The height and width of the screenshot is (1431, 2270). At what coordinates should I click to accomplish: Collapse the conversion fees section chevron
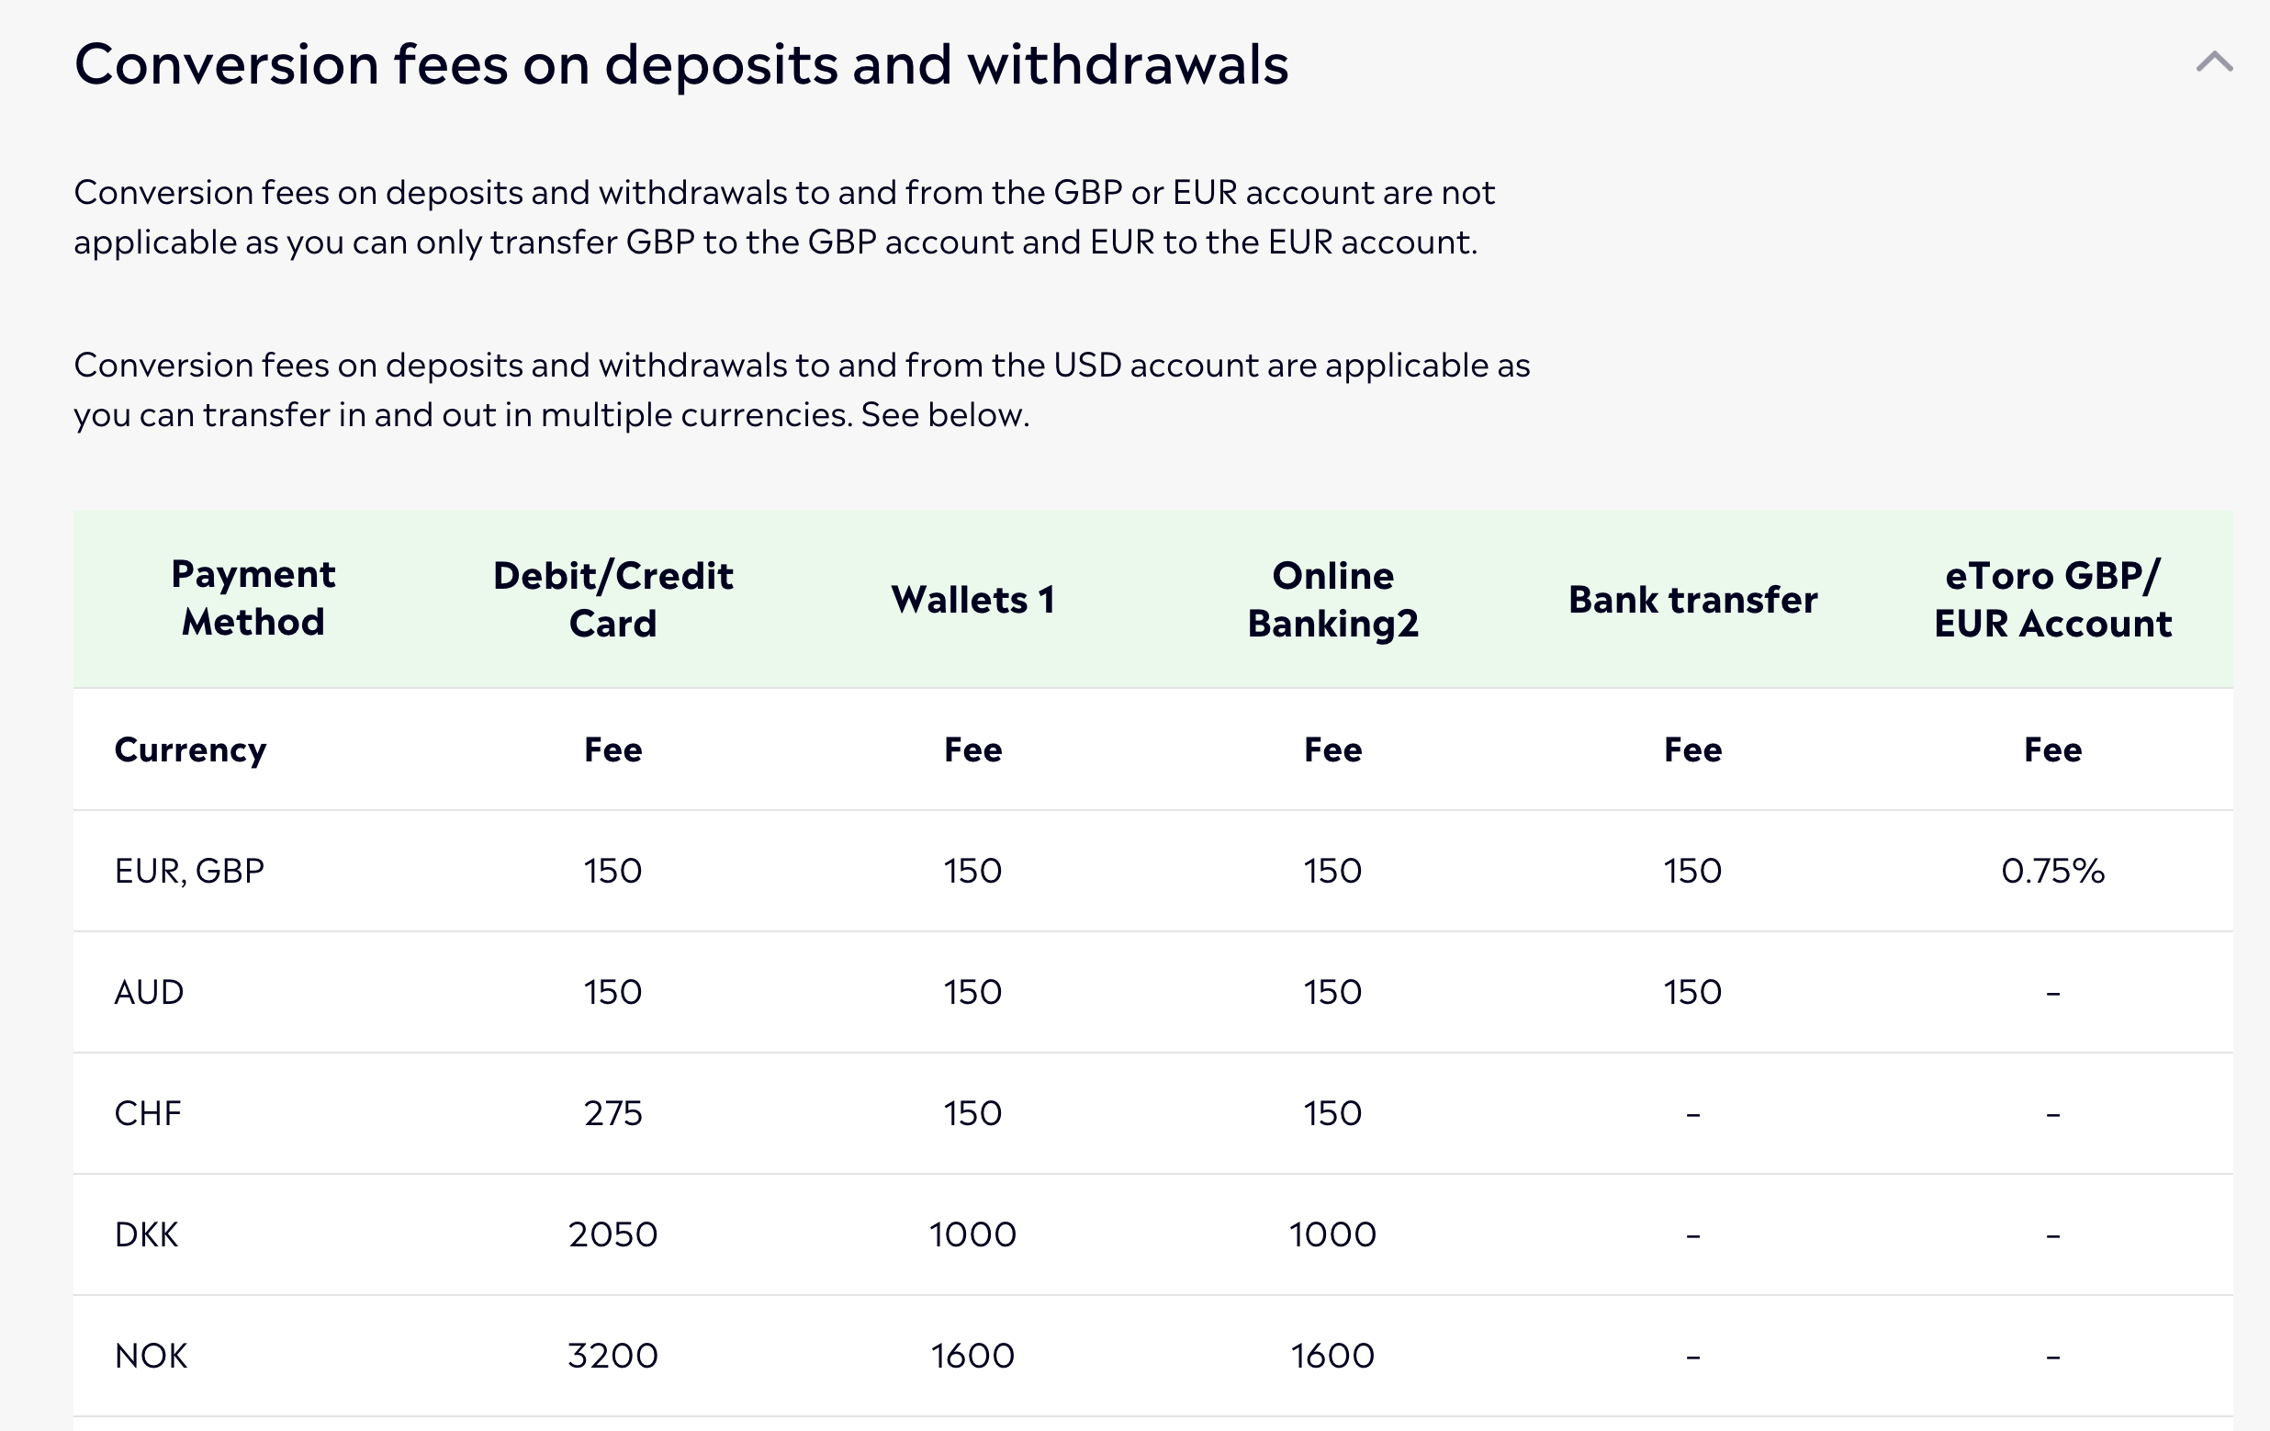pos(2213,62)
